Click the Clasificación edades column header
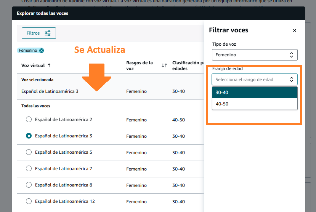Screen dimensions: 316x212 tap(188, 65)
